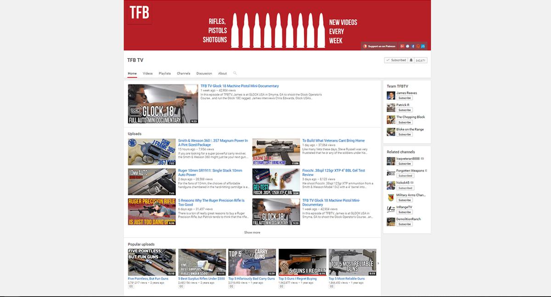
Task: Subscribe to The Chopping Block
Action: pos(405,122)
